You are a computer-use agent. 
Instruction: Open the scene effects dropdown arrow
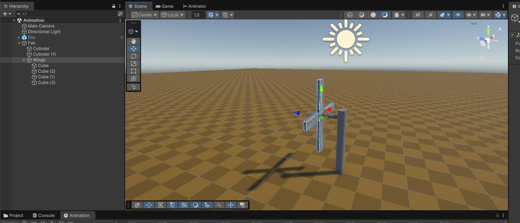[x=448, y=15]
